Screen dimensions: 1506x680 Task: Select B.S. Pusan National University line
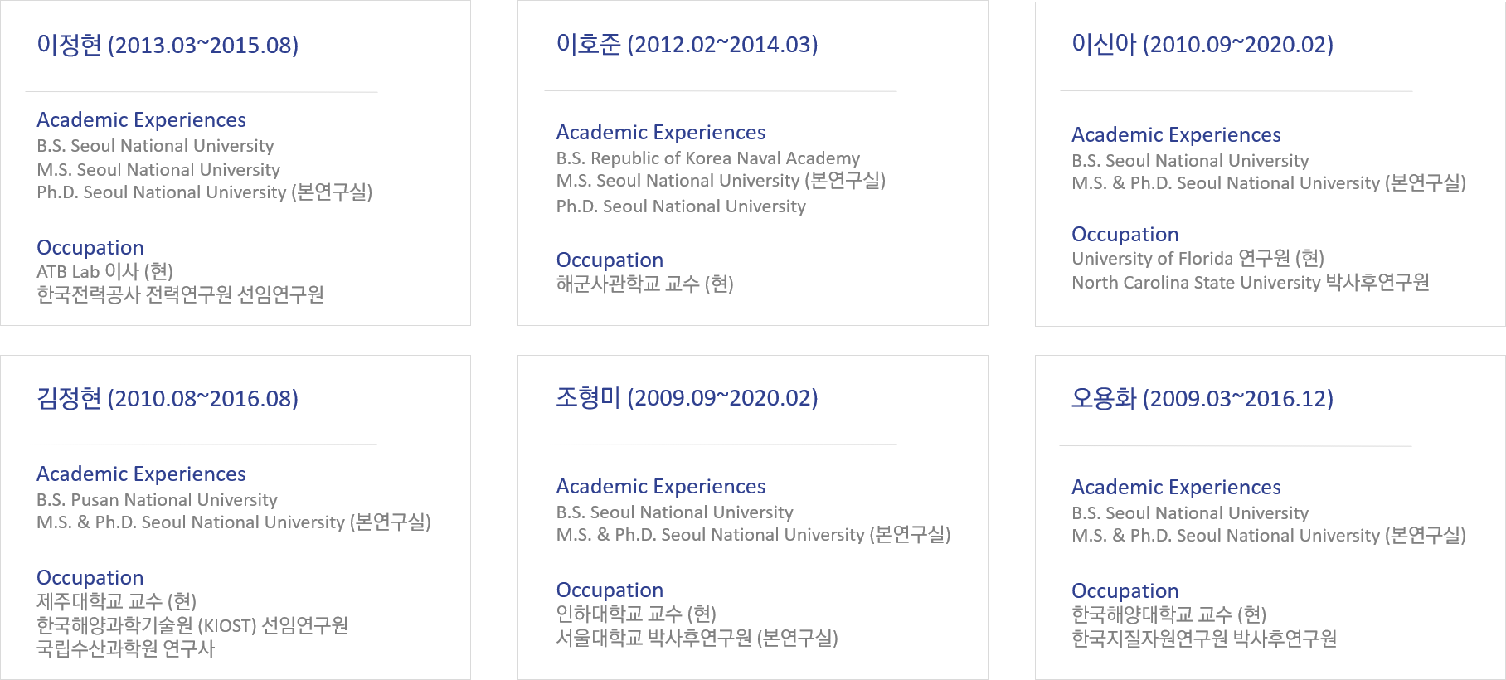[x=157, y=499]
